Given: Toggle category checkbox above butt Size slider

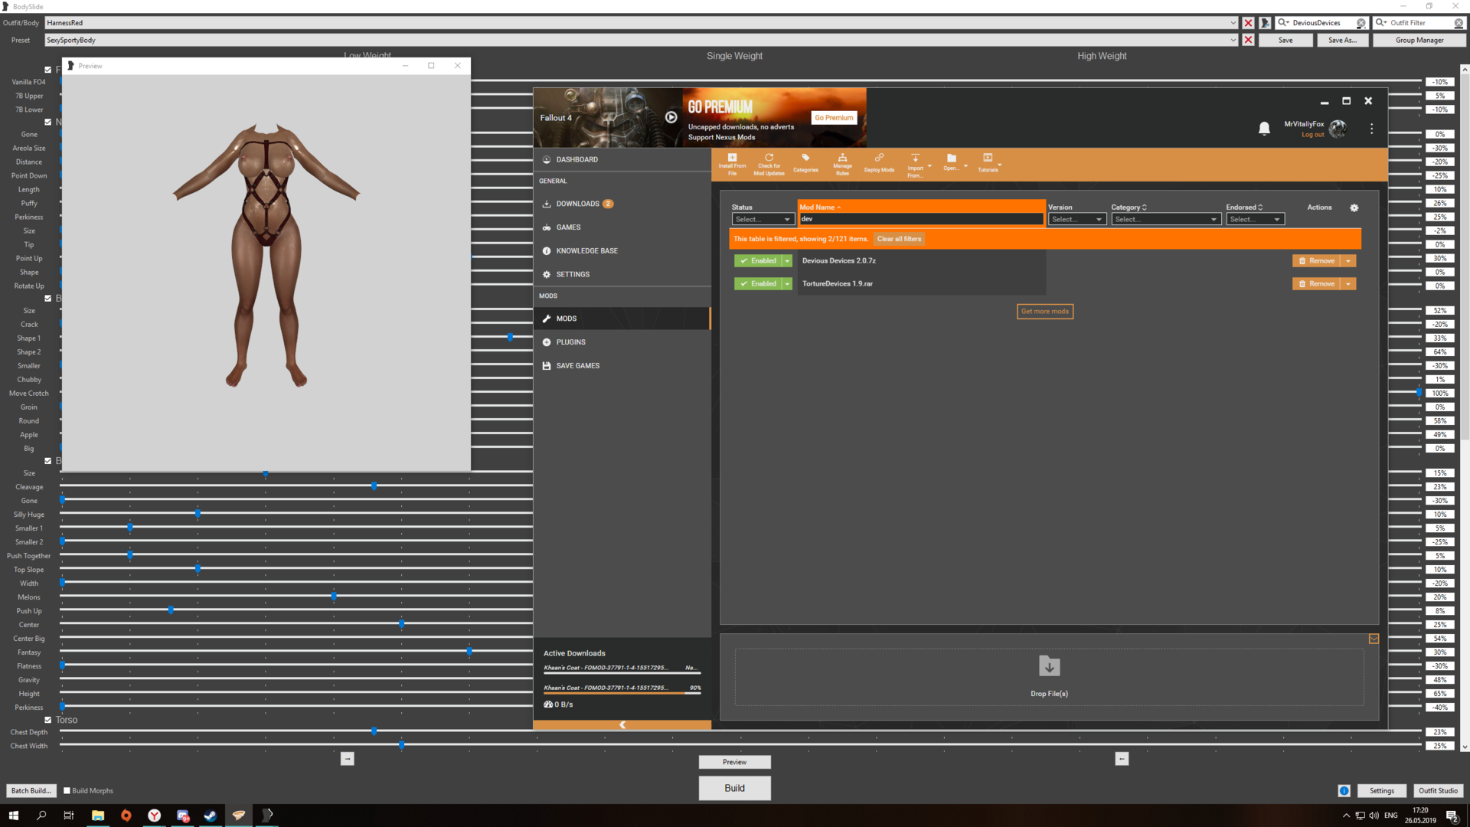Looking at the screenshot, I should [x=48, y=299].
